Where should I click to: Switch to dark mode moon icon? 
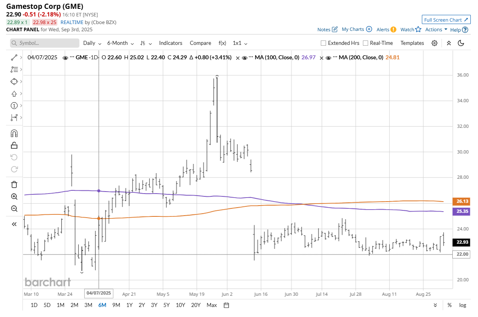click(x=461, y=43)
